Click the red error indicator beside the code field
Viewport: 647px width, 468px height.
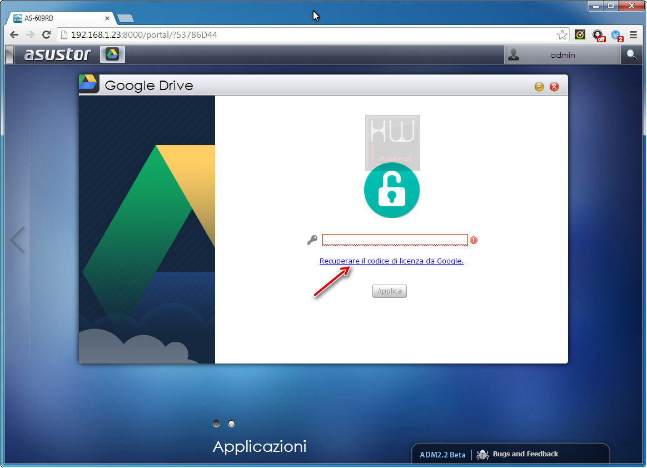pos(474,240)
